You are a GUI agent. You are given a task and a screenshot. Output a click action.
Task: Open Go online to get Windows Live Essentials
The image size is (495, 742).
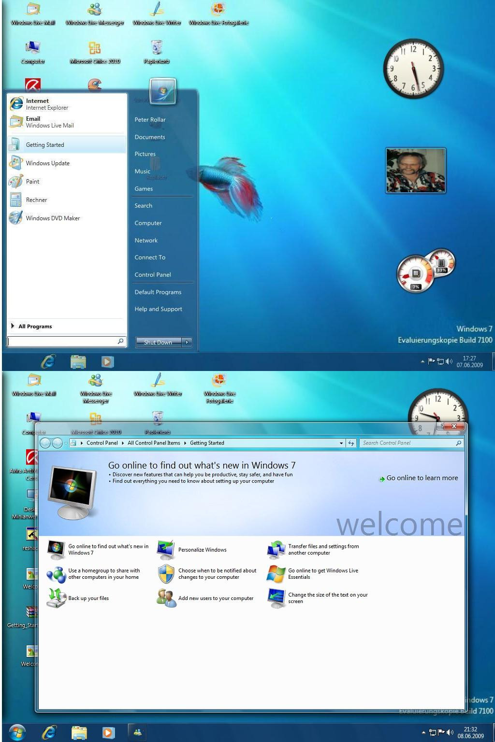[x=323, y=574]
